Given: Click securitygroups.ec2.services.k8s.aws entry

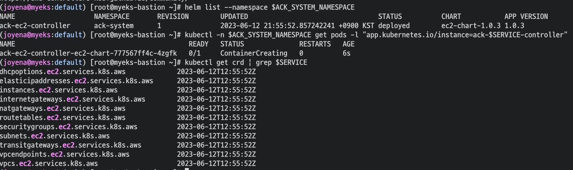Looking at the screenshot, I should pyautogui.click(x=68, y=127).
